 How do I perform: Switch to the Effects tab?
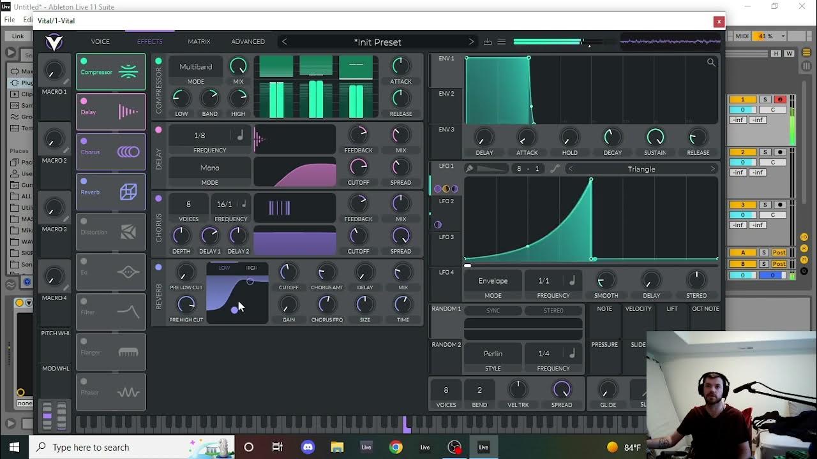tap(149, 41)
